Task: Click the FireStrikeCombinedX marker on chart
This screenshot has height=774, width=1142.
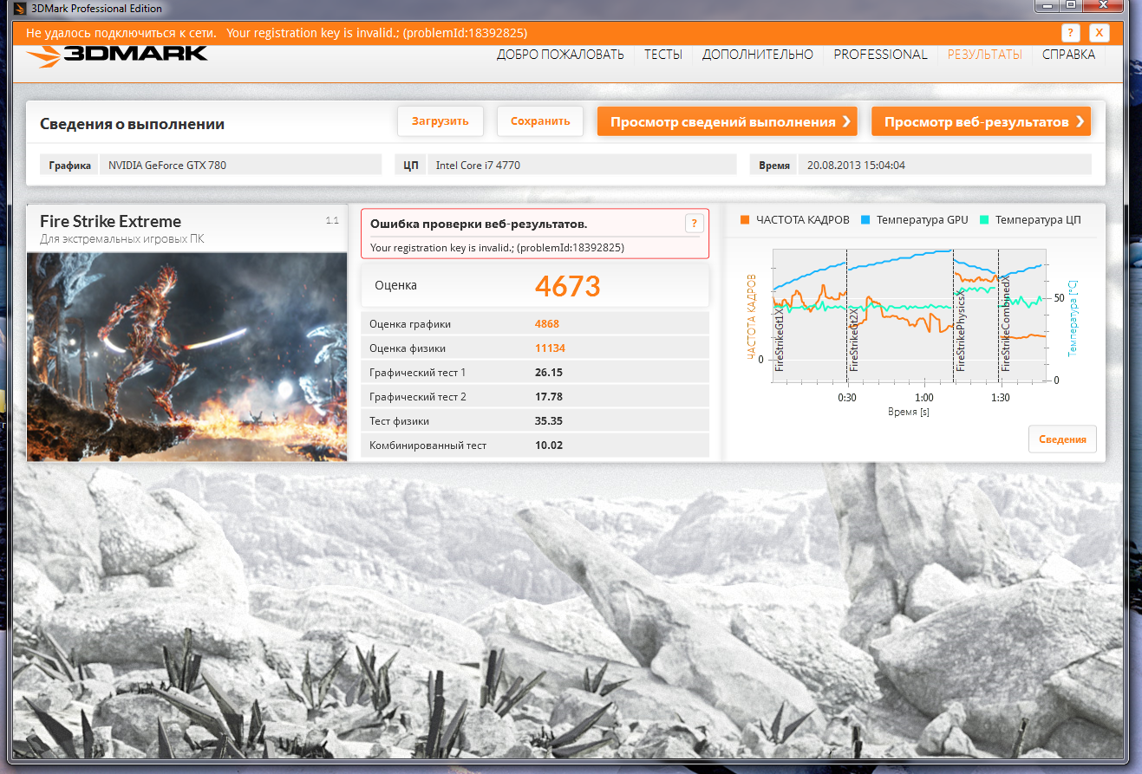Action: click(1007, 325)
